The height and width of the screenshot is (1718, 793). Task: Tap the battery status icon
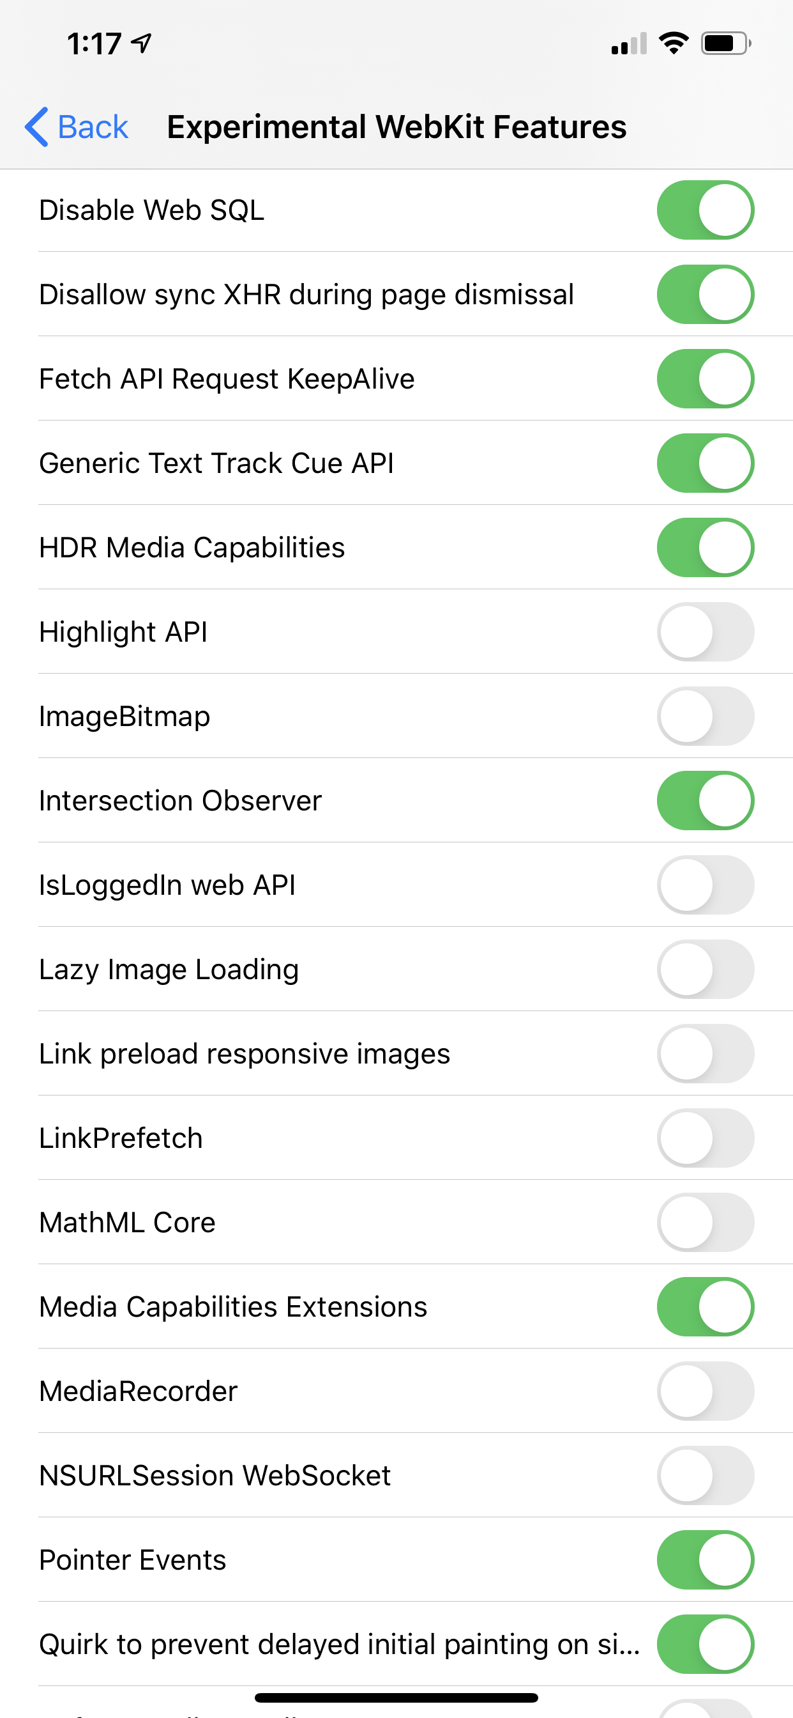click(x=725, y=43)
